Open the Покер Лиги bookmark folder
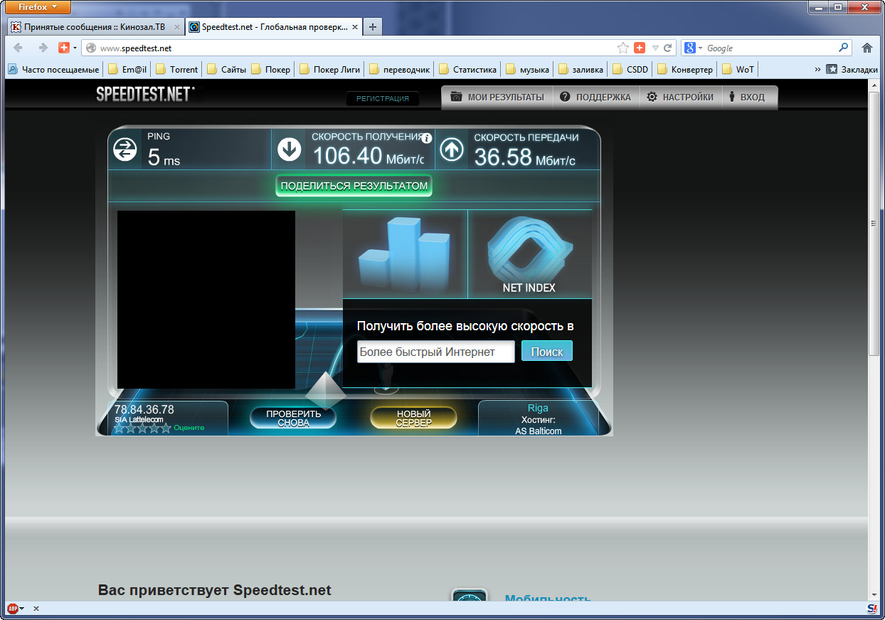 [330, 69]
